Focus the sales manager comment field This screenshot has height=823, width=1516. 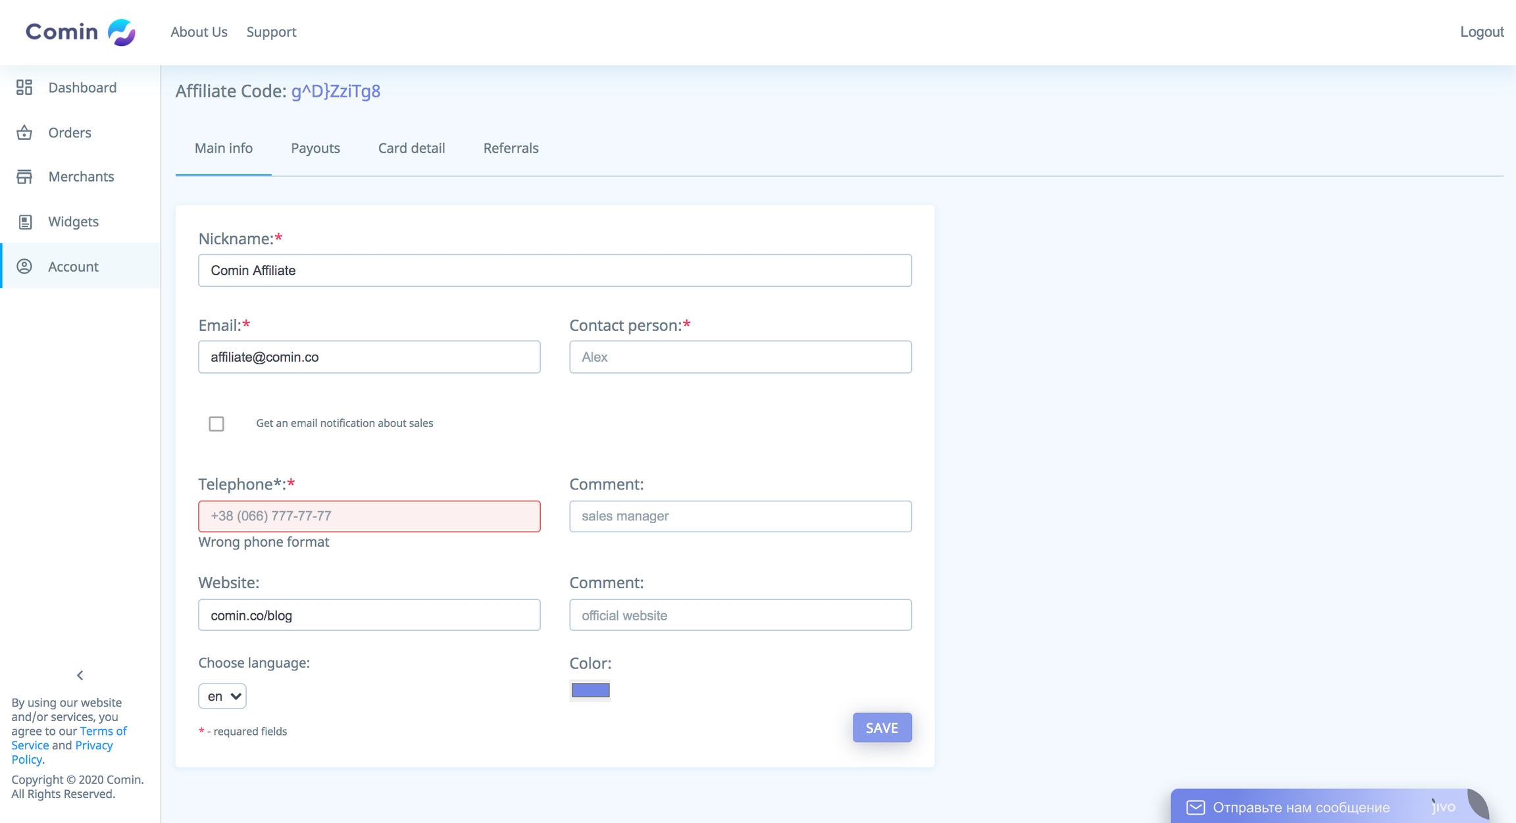click(x=740, y=516)
